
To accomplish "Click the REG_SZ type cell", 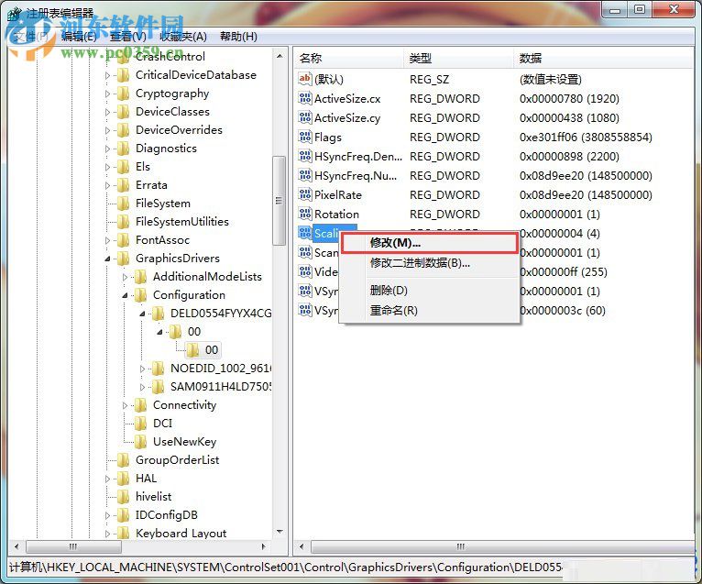I will pyautogui.click(x=429, y=79).
